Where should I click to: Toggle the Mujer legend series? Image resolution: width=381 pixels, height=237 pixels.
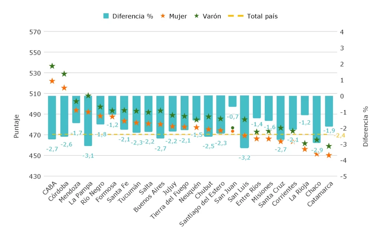tap(178, 16)
